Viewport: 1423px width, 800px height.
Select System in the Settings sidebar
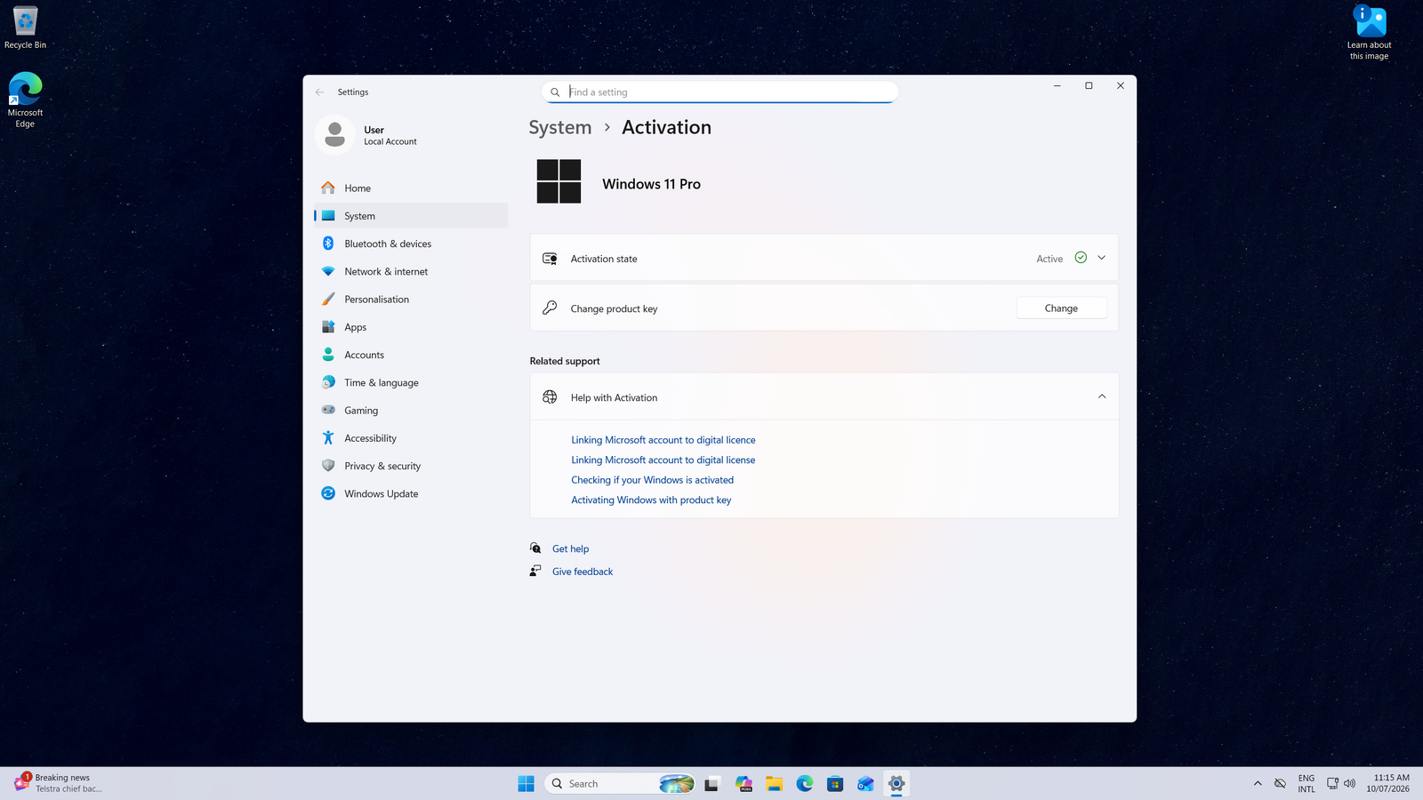[411, 215]
